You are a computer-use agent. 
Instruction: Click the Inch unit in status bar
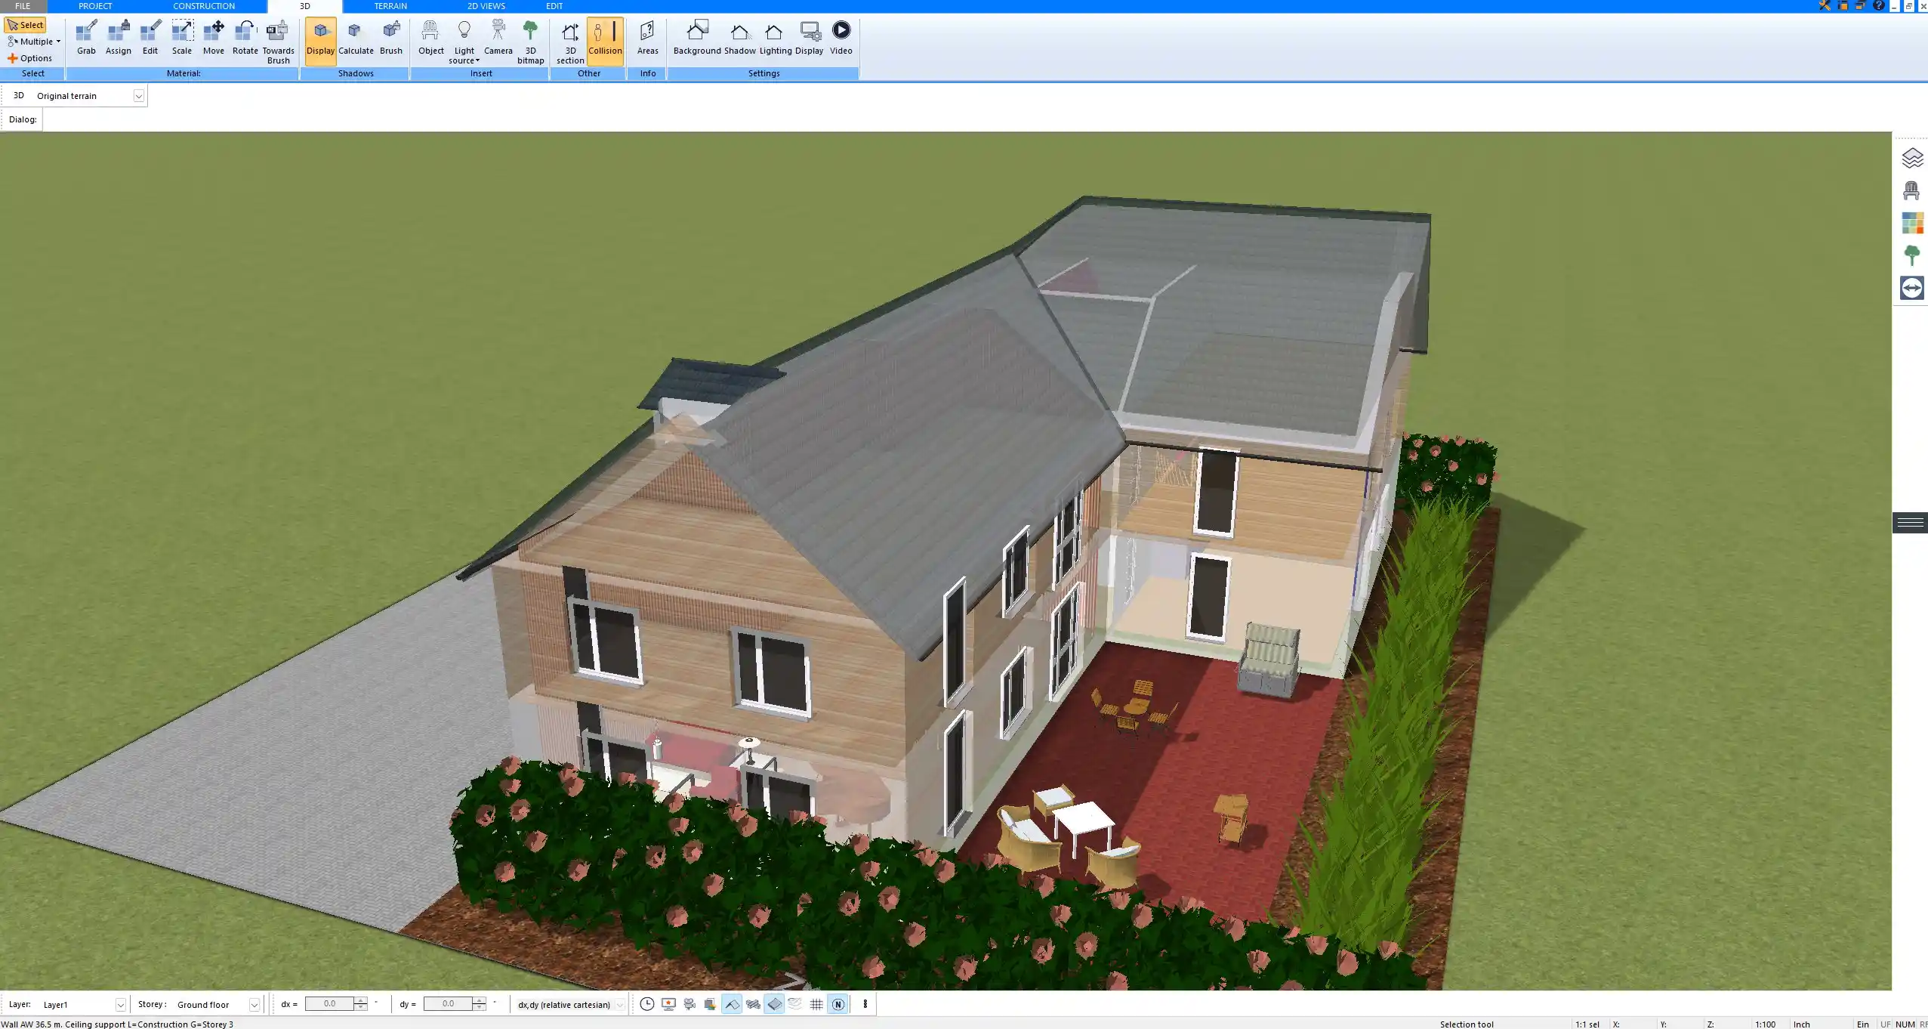[x=1802, y=1024]
